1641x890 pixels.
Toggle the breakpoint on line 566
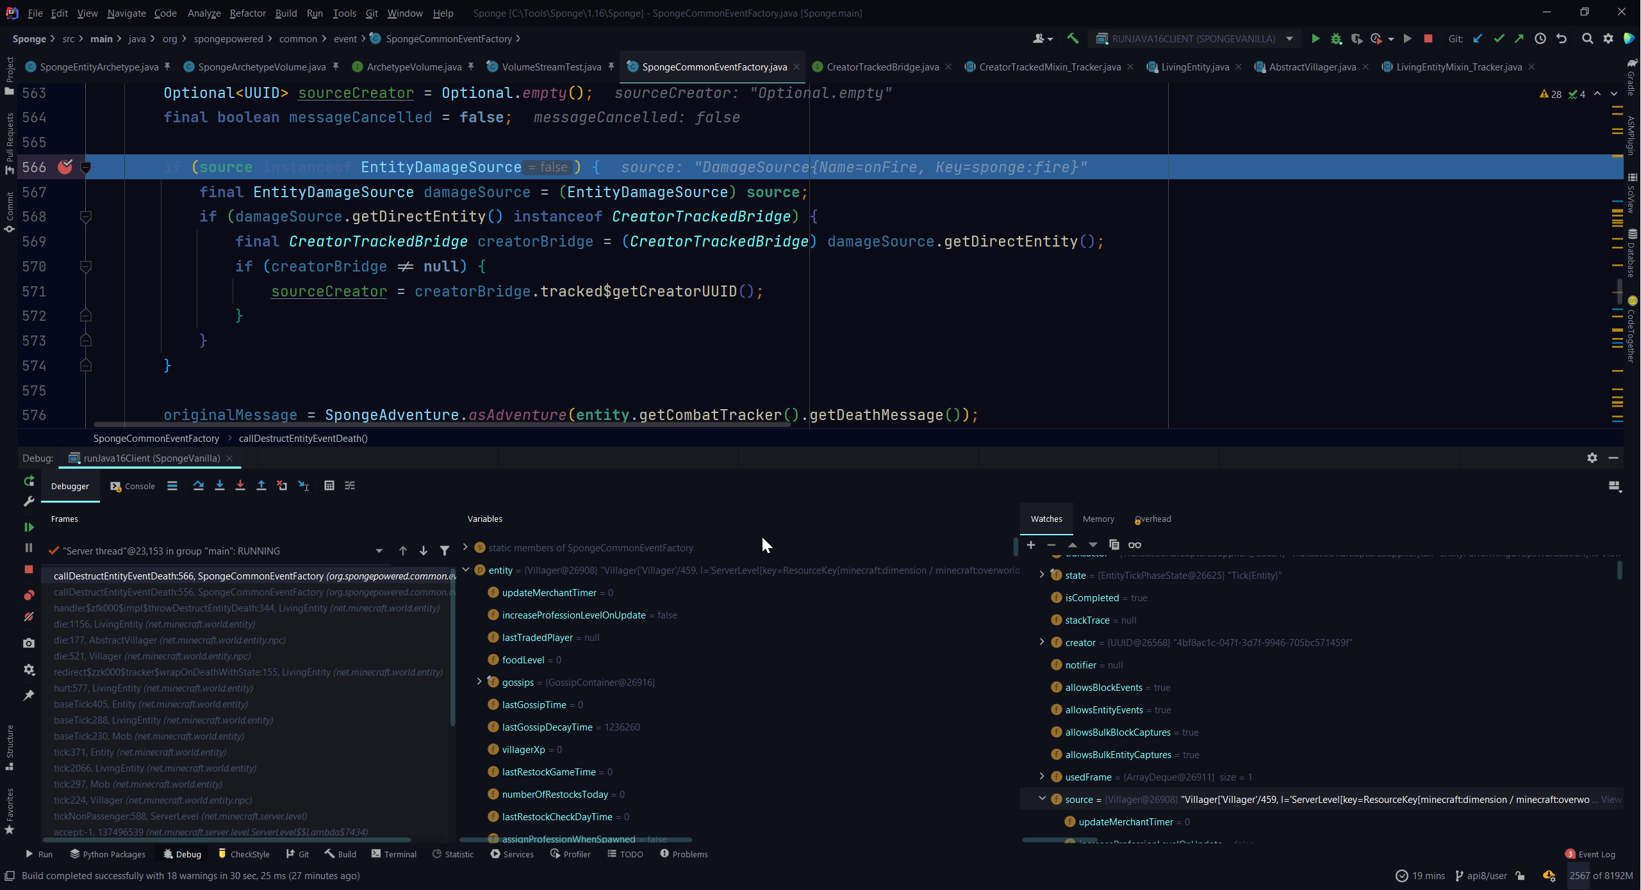coord(65,167)
